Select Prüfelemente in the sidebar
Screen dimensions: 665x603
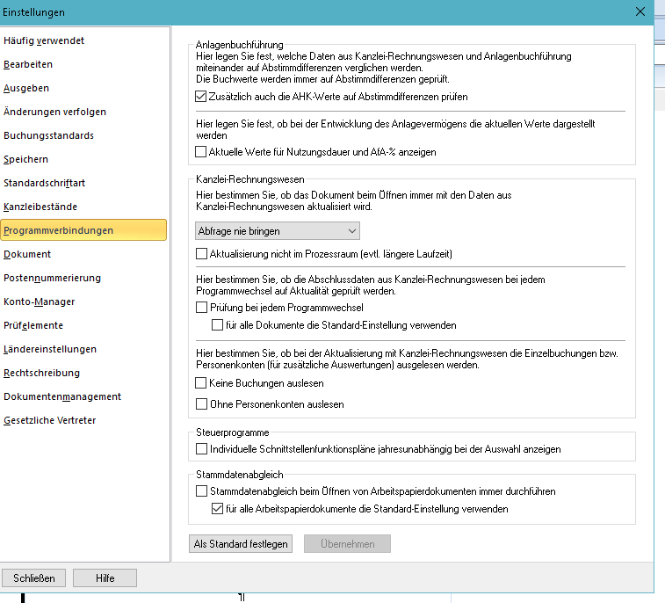[33, 326]
